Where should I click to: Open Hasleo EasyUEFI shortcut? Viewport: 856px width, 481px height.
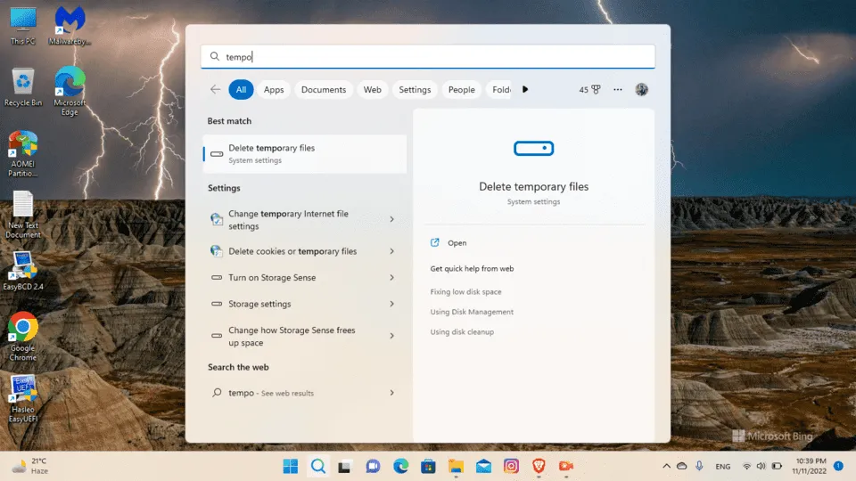pos(23,399)
